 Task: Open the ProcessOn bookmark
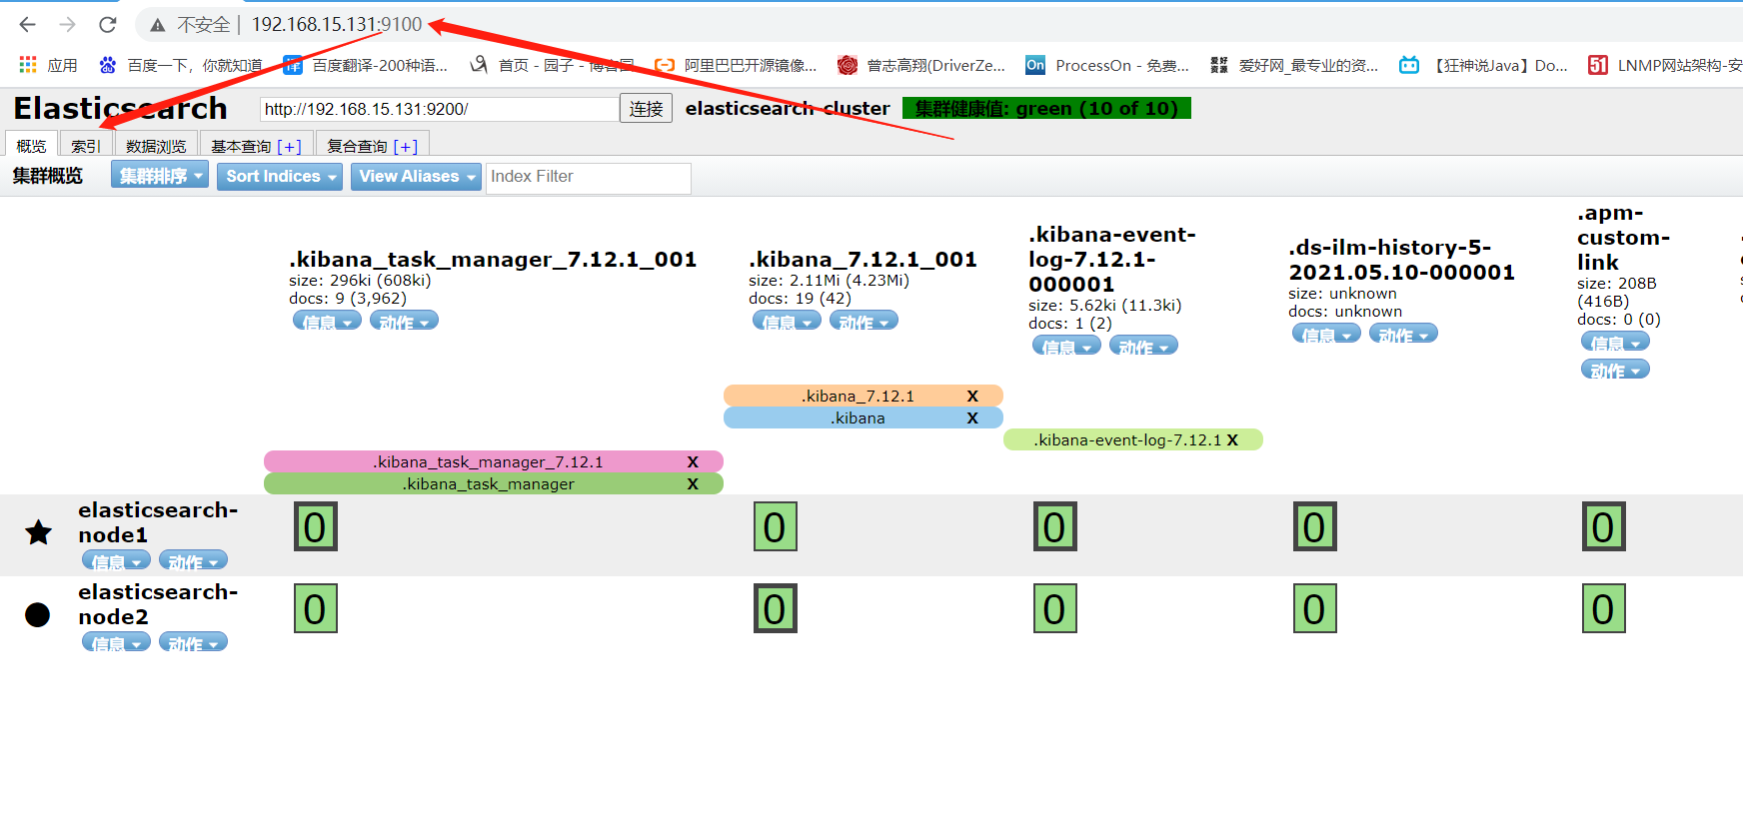point(1107,65)
